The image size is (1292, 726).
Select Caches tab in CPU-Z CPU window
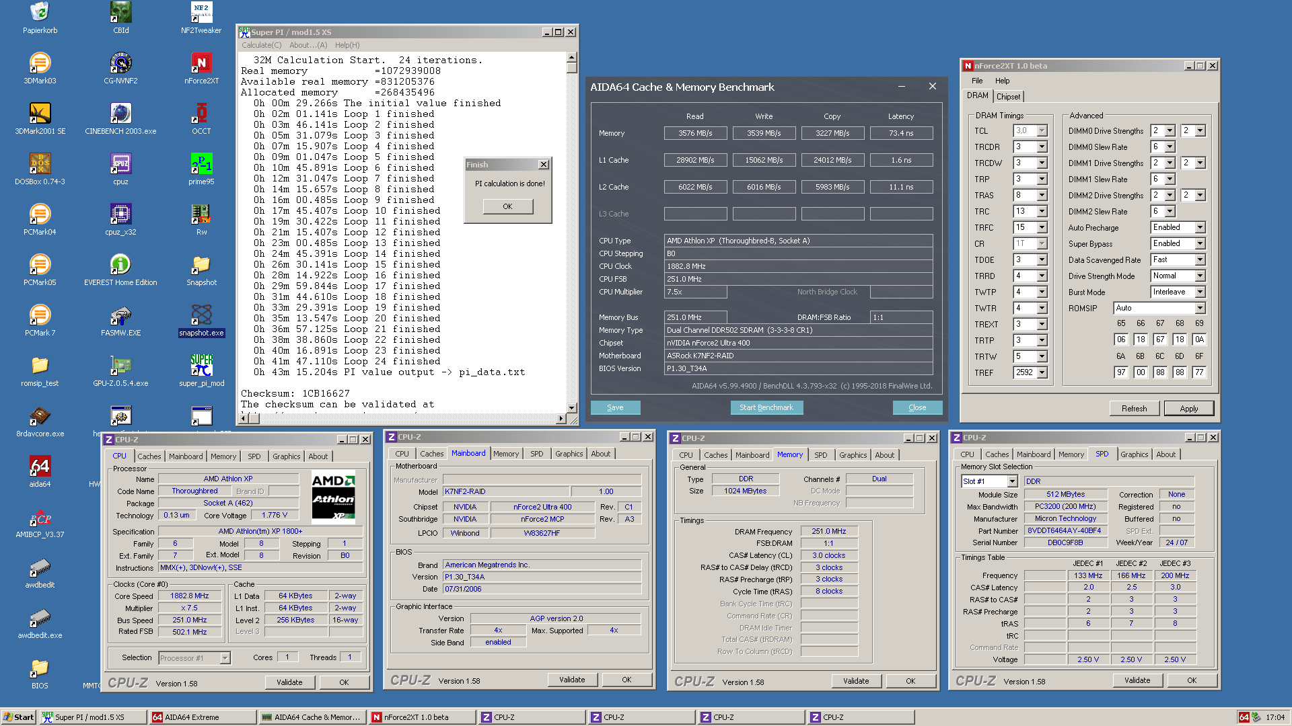(149, 456)
